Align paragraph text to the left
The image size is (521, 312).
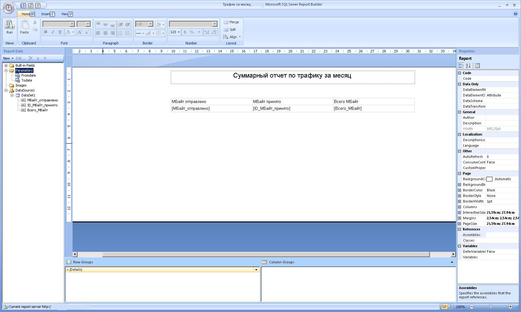(98, 33)
